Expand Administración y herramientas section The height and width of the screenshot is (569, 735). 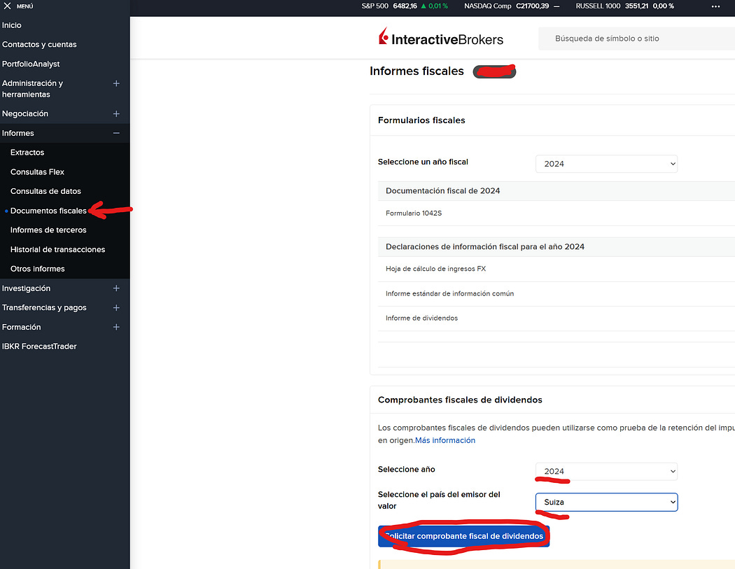coord(116,83)
